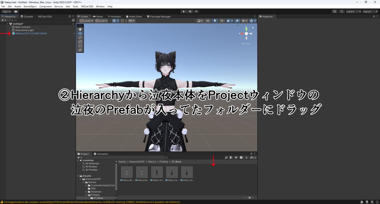Open the Scene camera settings dropdown
The height and width of the screenshot is (204, 380).
tap(245, 21)
